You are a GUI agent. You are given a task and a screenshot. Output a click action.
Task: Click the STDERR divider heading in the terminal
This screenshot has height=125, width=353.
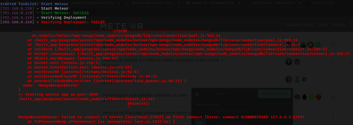tap(120, 31)
